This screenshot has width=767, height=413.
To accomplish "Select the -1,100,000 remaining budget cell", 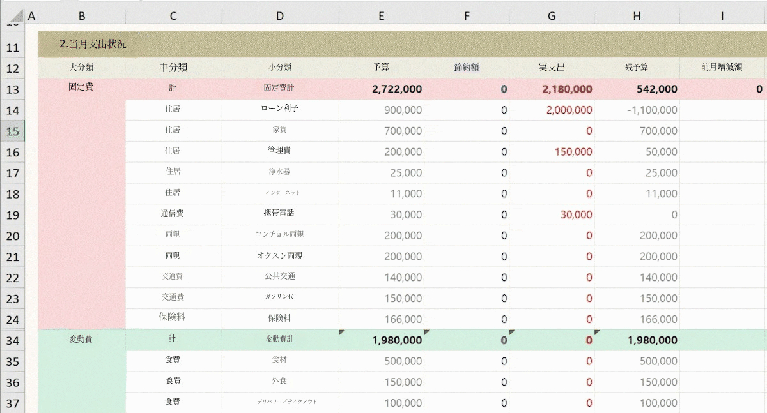I will click(637, 110).
